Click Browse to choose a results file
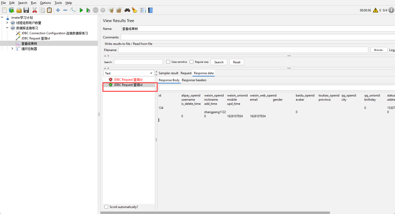This screenshot has height=214, width=395. pos(379,50)
